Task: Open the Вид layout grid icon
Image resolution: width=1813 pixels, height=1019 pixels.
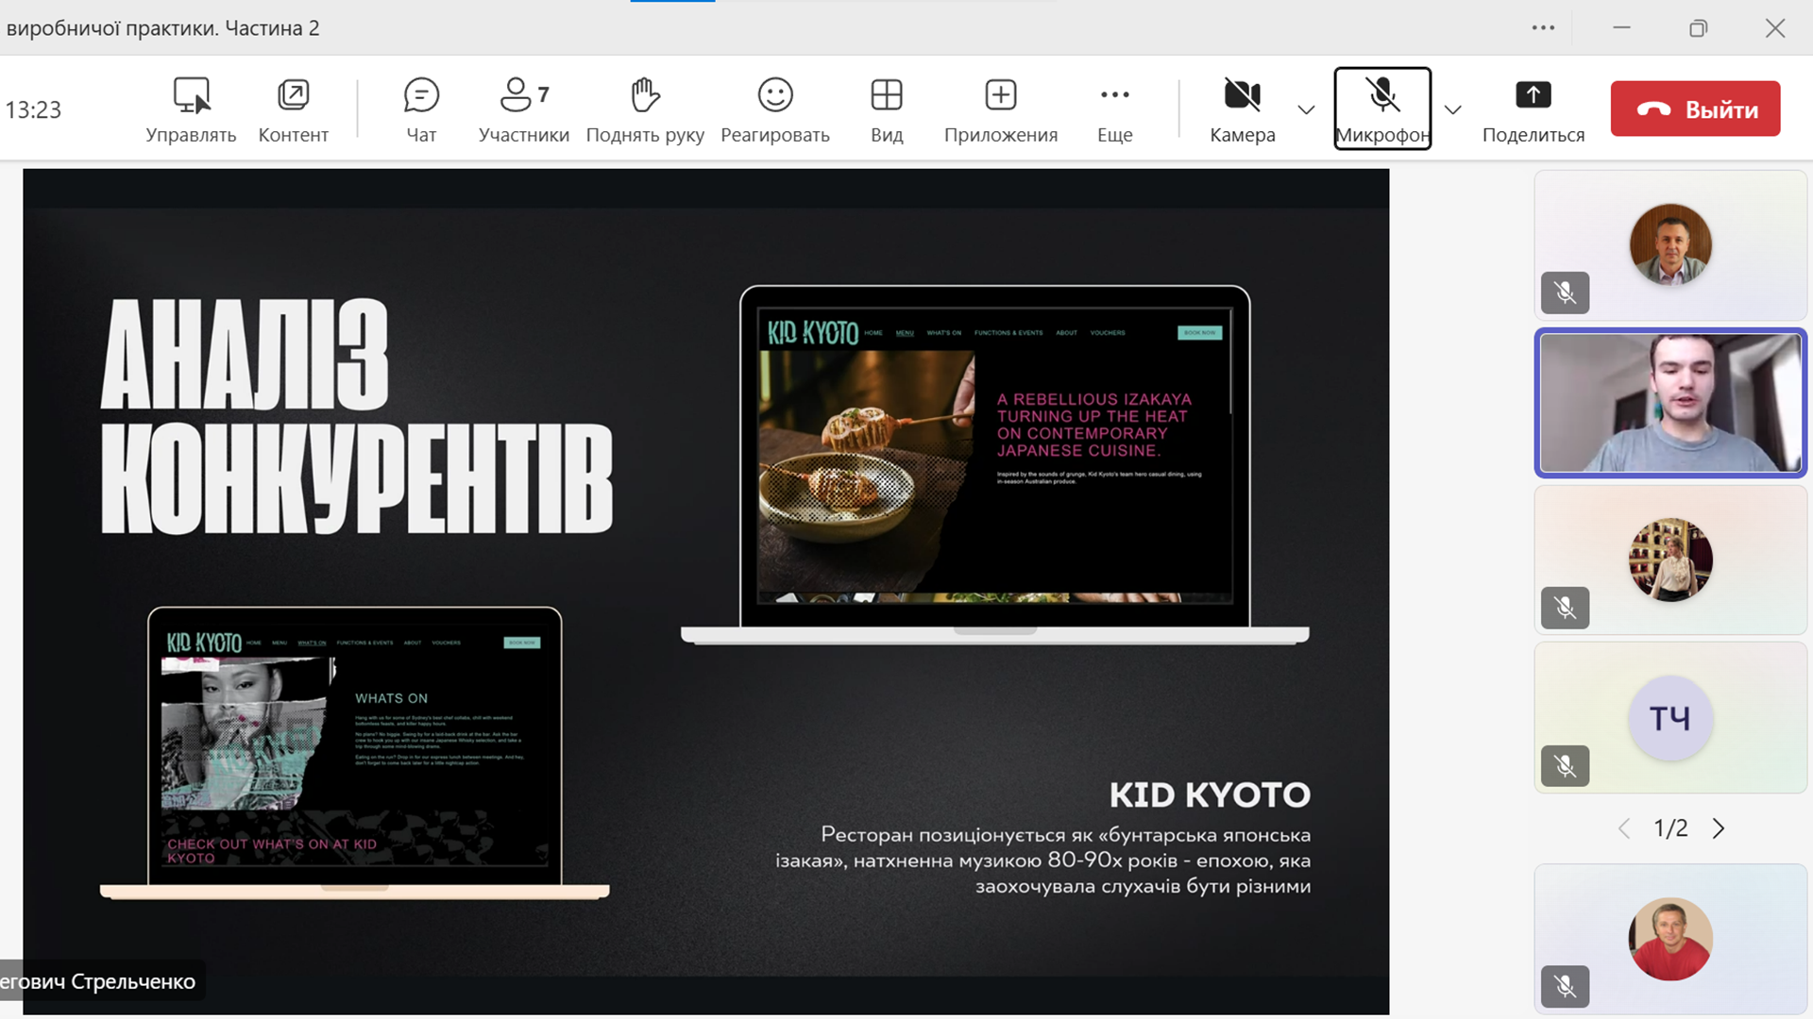Action: (x=887, y=95)
